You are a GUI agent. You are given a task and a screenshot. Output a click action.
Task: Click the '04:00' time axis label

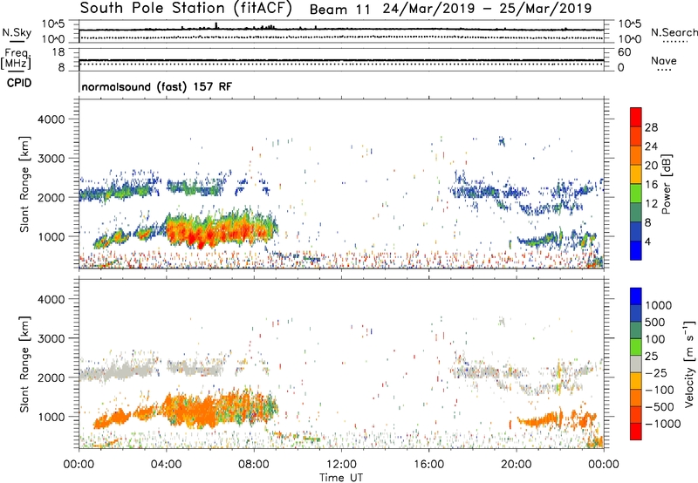(x=167, y=465)
